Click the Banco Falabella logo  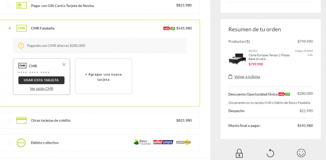click(142, 142)
